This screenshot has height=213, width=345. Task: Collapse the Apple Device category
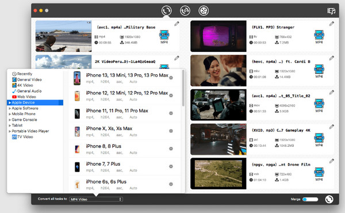10,102
